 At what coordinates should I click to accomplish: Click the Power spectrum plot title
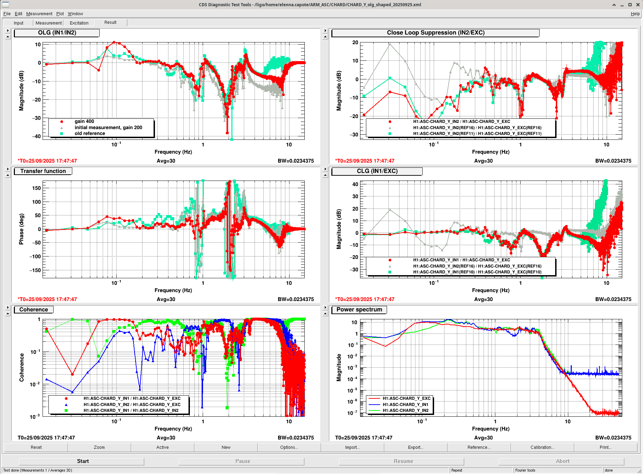359,310
